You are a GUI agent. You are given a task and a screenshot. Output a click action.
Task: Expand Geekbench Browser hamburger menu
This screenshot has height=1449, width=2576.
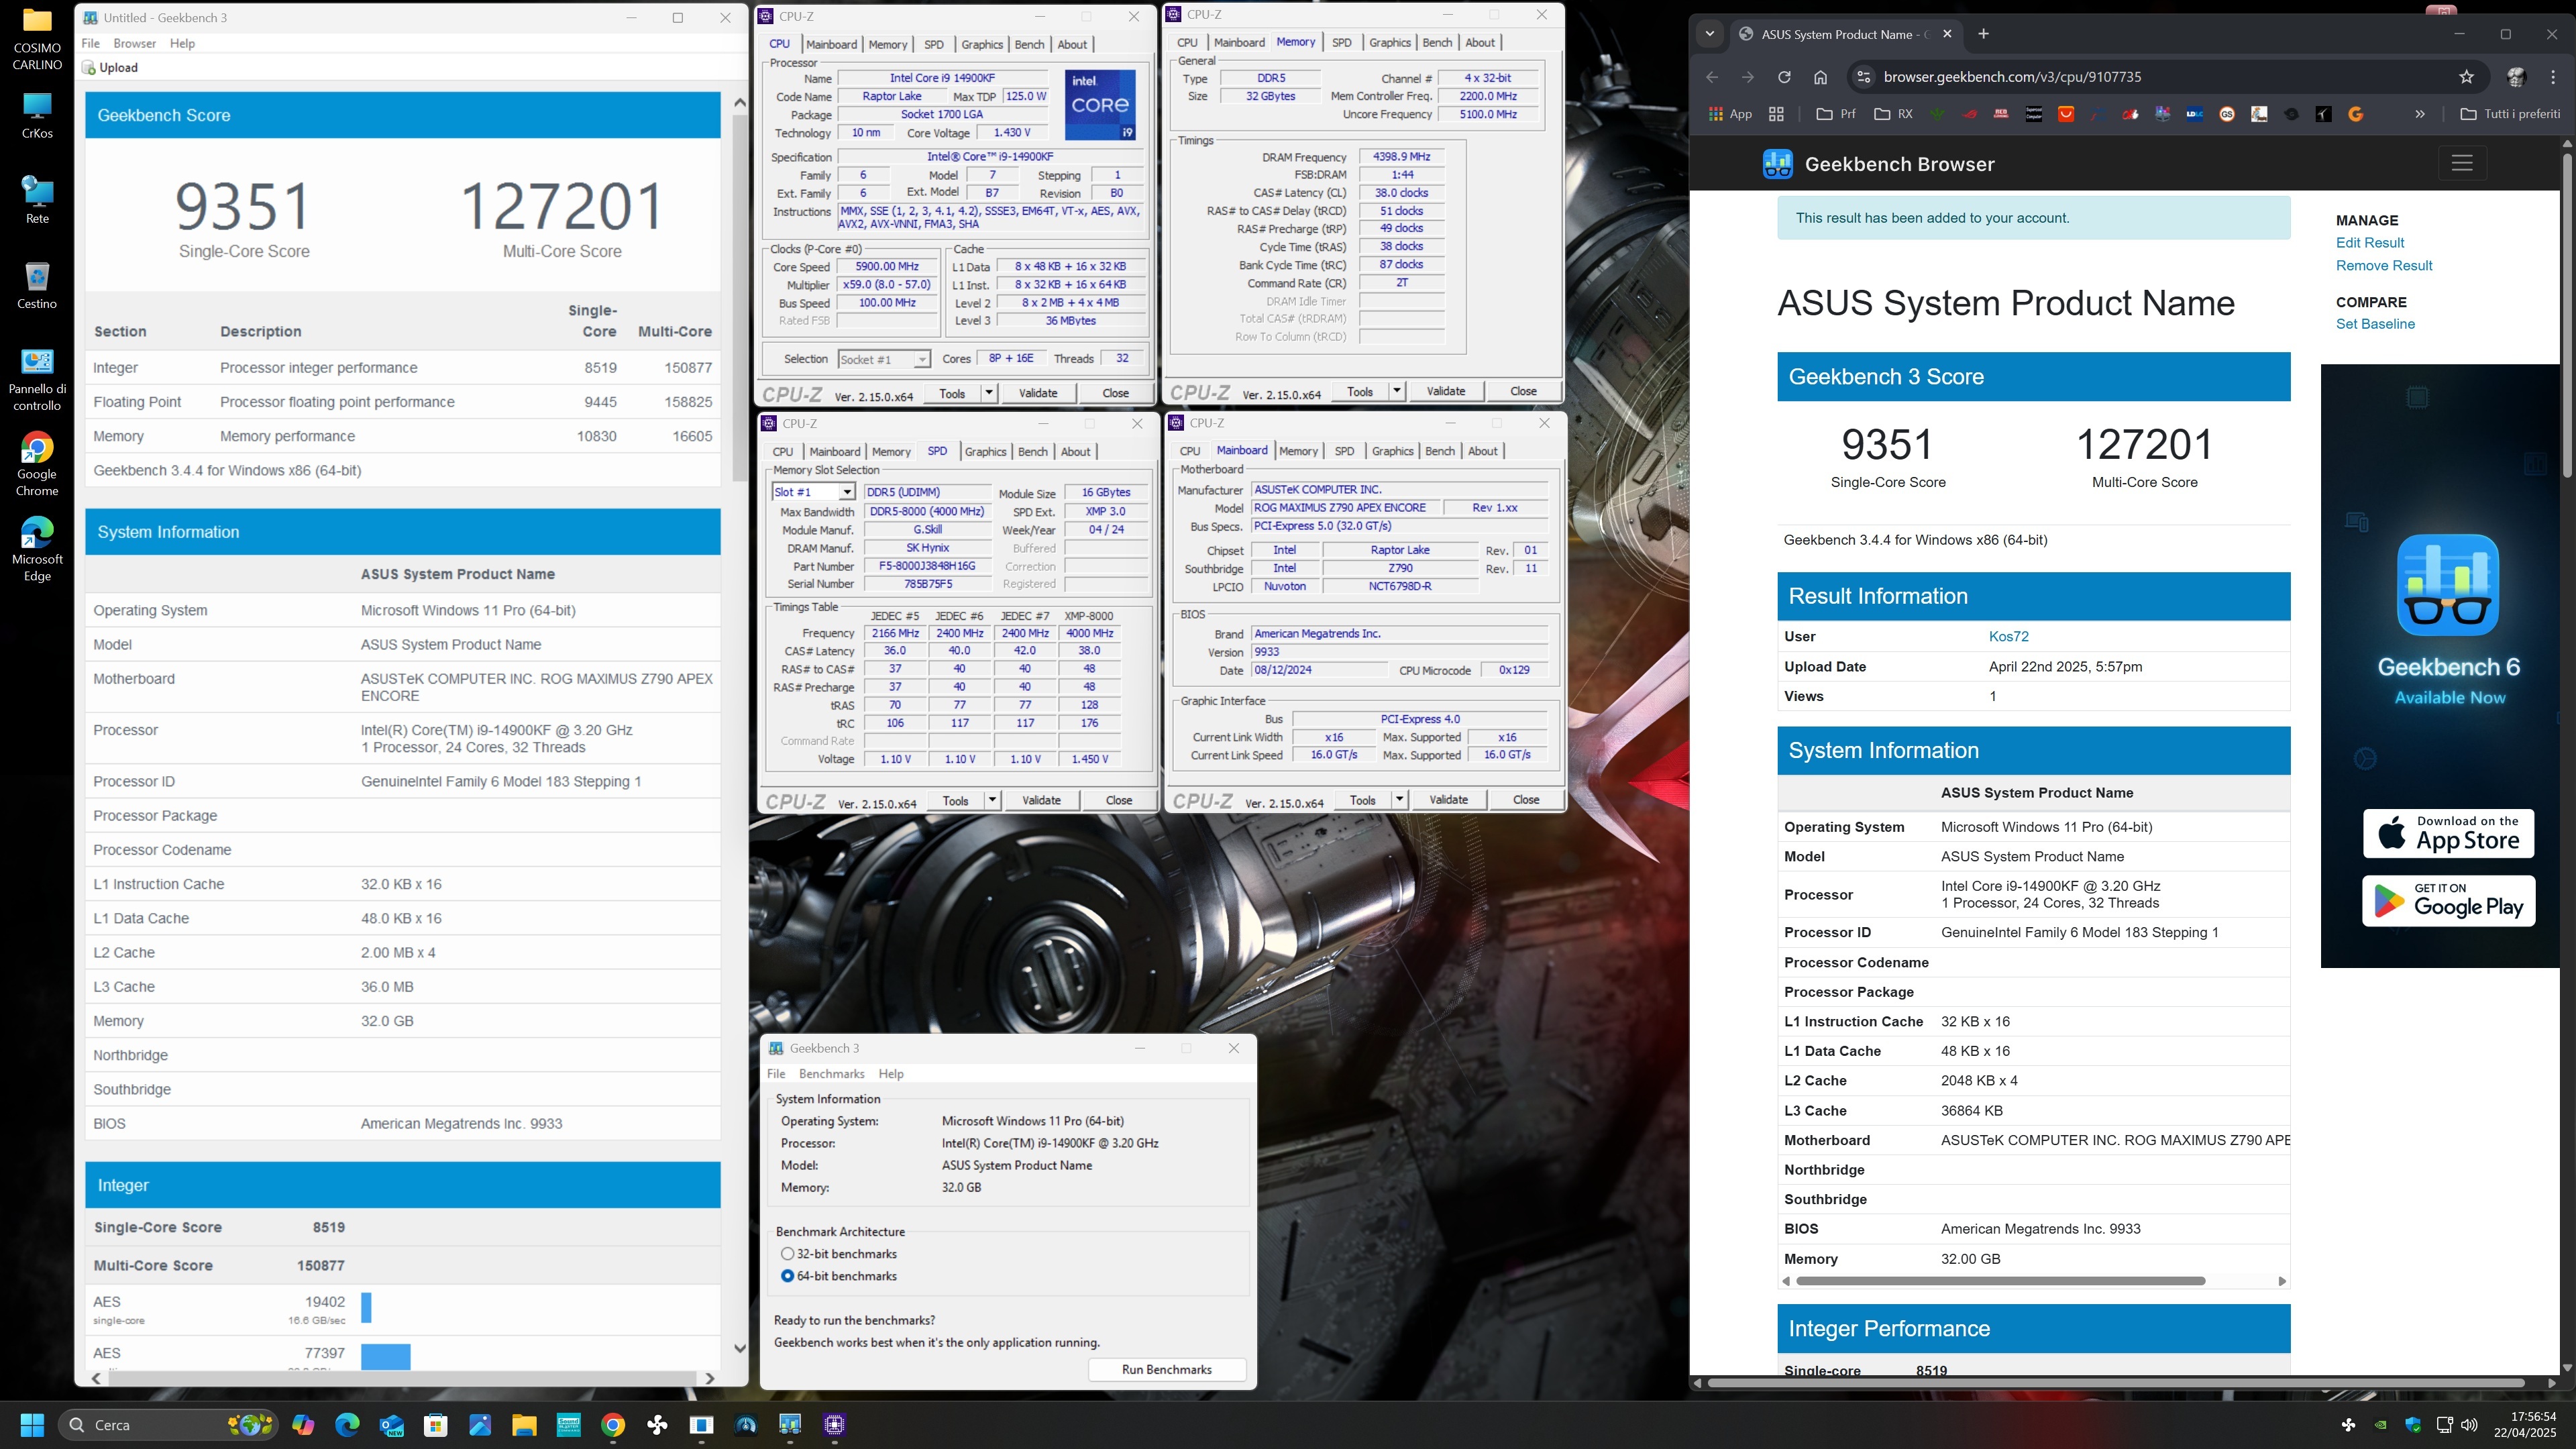[x=2462, y=163]
